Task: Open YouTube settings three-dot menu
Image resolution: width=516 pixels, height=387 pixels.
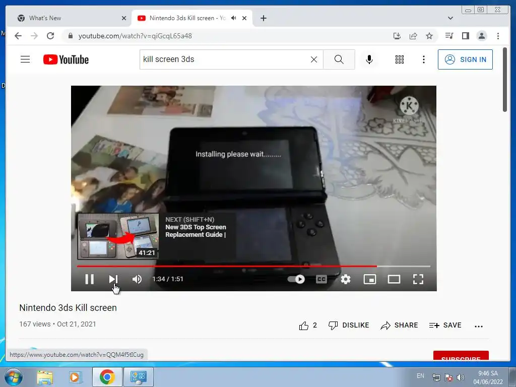Action: point(423,59)
